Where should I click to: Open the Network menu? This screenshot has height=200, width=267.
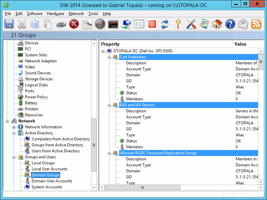(76, 14)
